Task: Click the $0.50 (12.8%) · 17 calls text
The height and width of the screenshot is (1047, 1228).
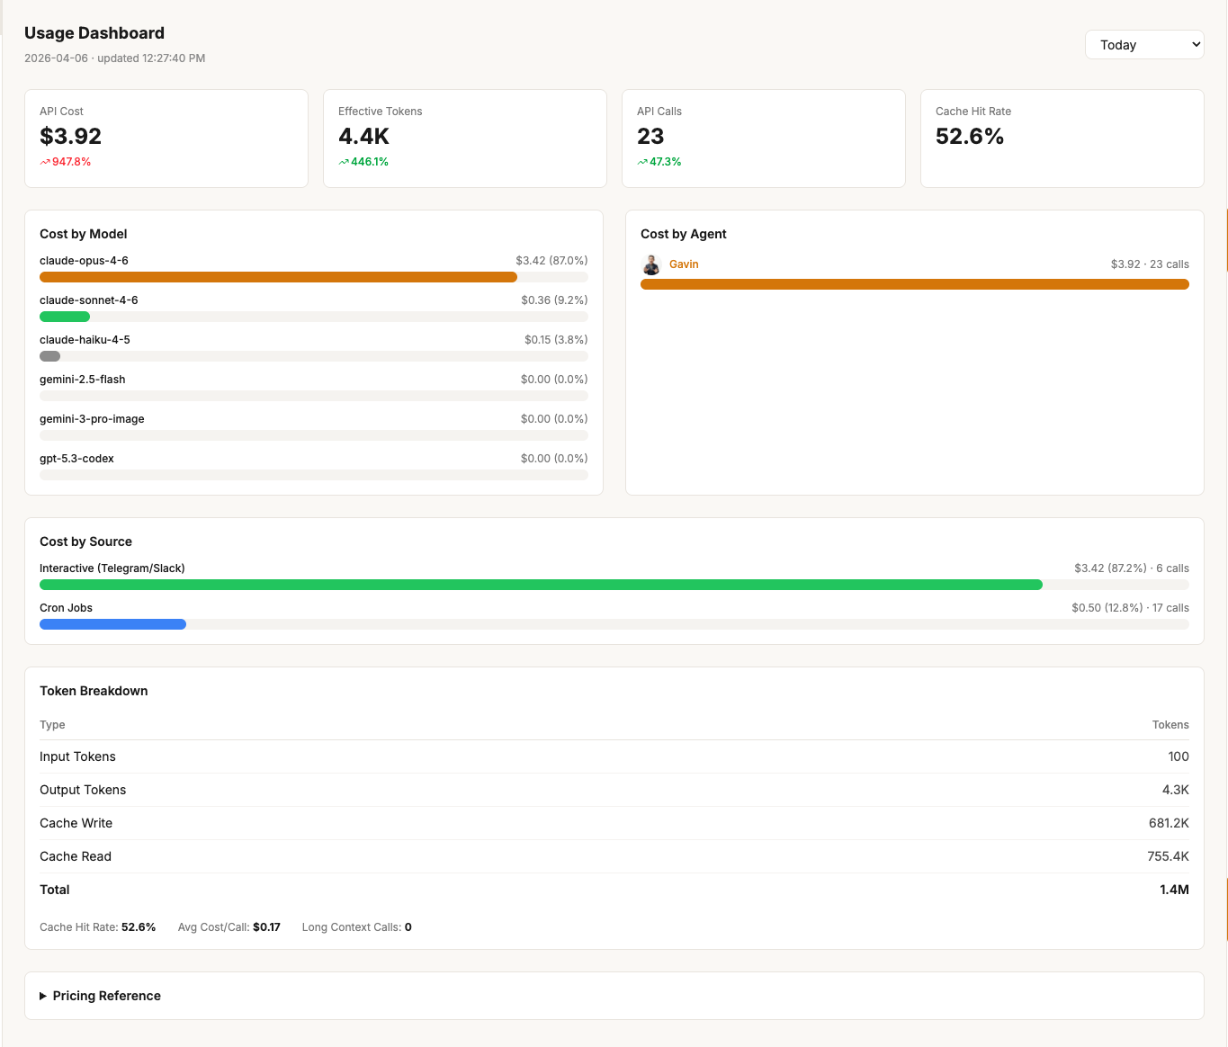Action: (x=1130, y=608)
